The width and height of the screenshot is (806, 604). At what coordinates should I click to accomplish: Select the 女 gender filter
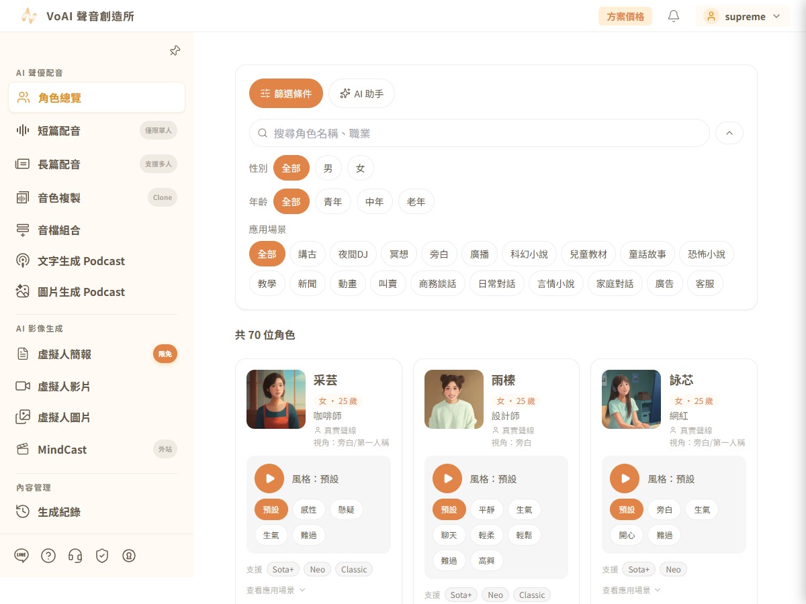pos(361,168)
